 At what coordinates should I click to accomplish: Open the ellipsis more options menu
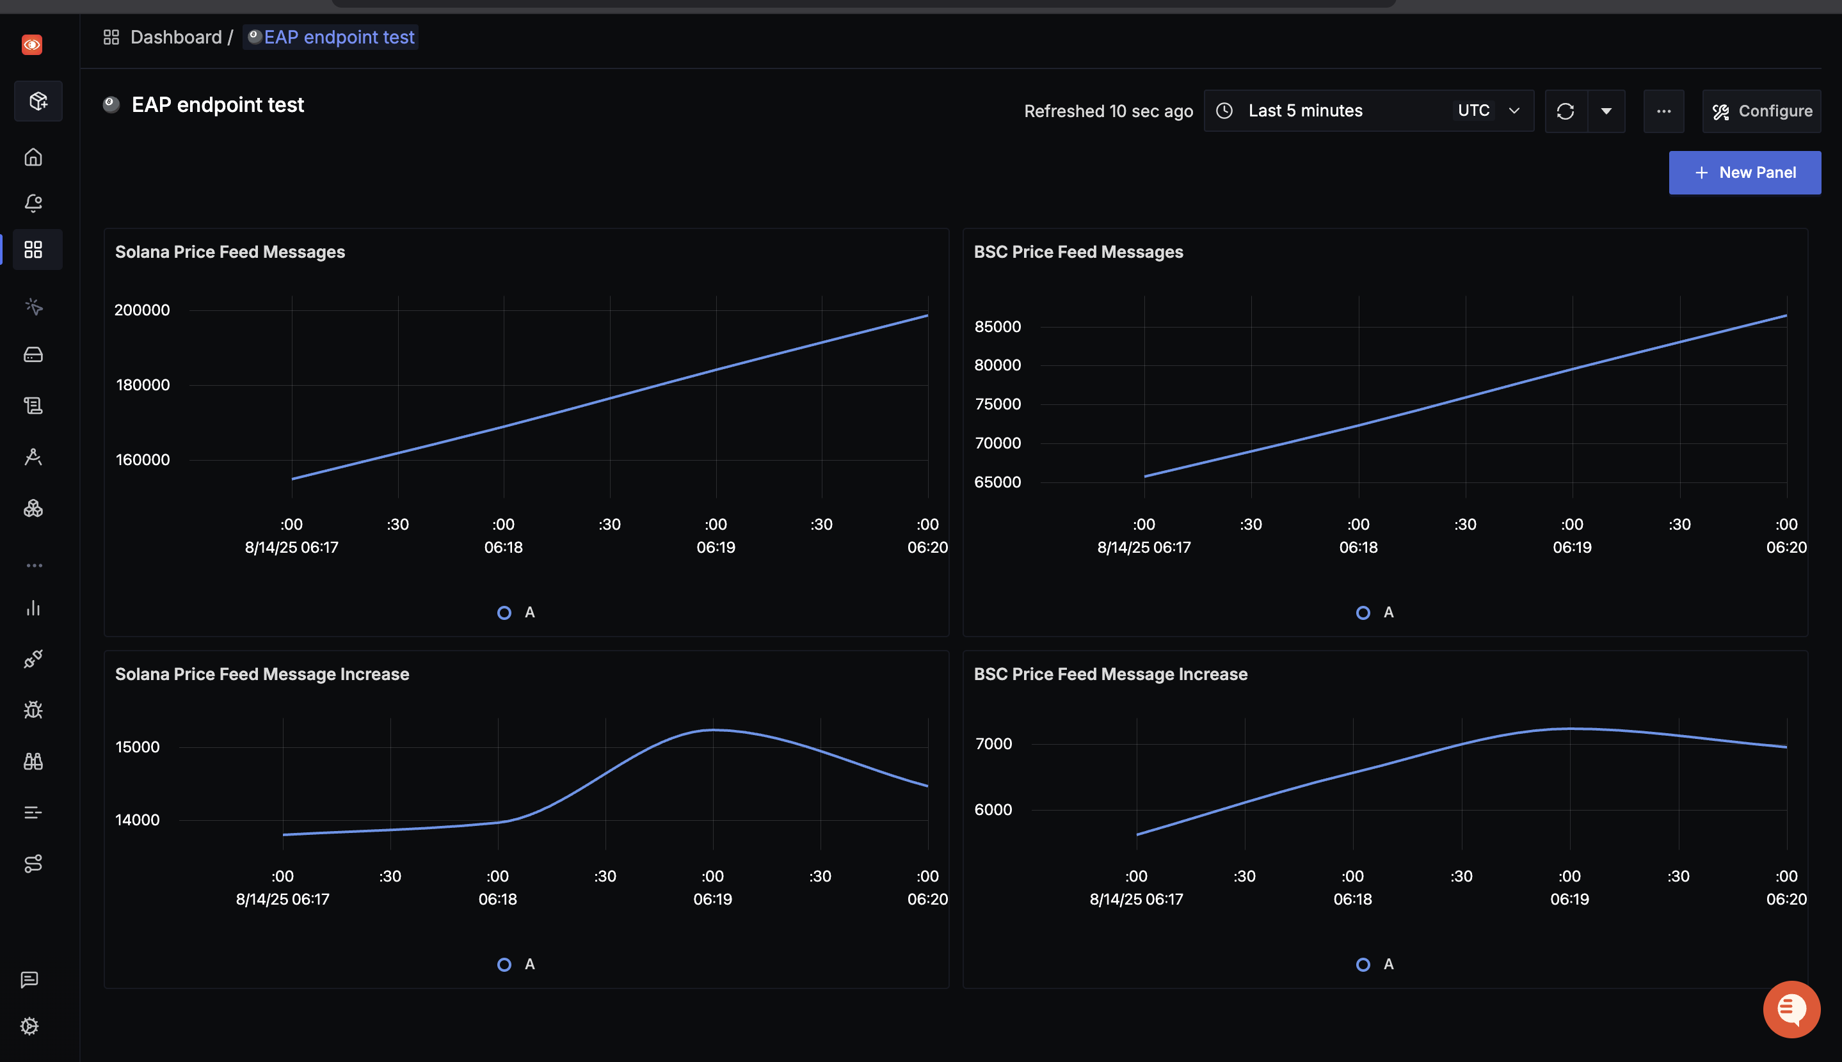click(1663, 111)
